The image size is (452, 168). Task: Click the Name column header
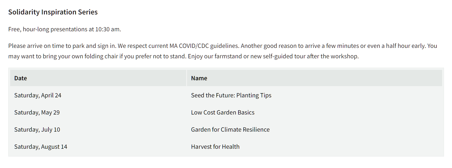click(199, 78)
